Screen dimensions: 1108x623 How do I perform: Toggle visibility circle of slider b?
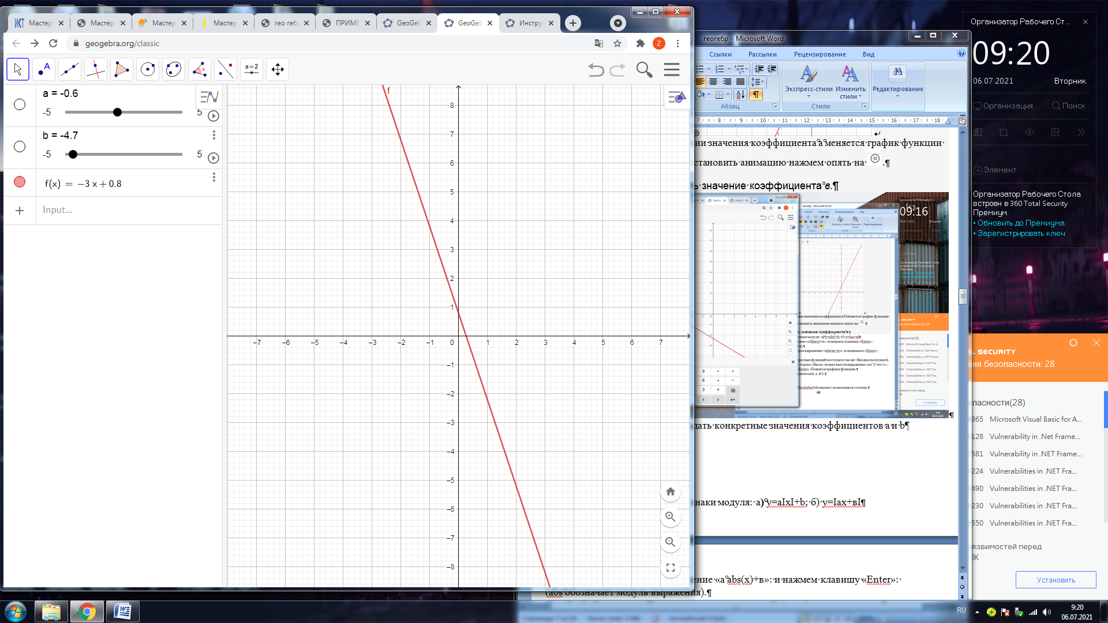pos(20,147)
